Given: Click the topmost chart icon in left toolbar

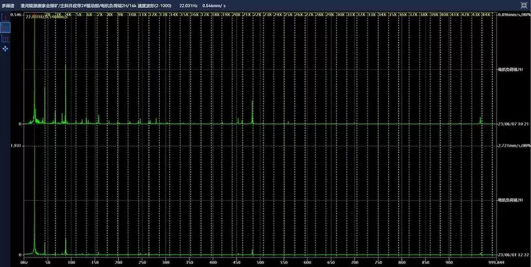Looking at the screenshot, I should (6, 16).
